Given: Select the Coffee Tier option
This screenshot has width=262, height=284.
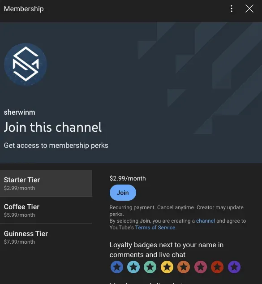Looking at the screenshot, I should coord(46,211).
